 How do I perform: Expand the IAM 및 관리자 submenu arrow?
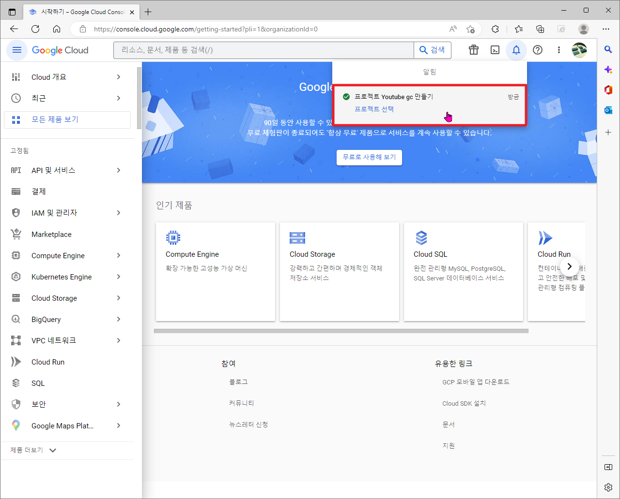pos(119,213)
